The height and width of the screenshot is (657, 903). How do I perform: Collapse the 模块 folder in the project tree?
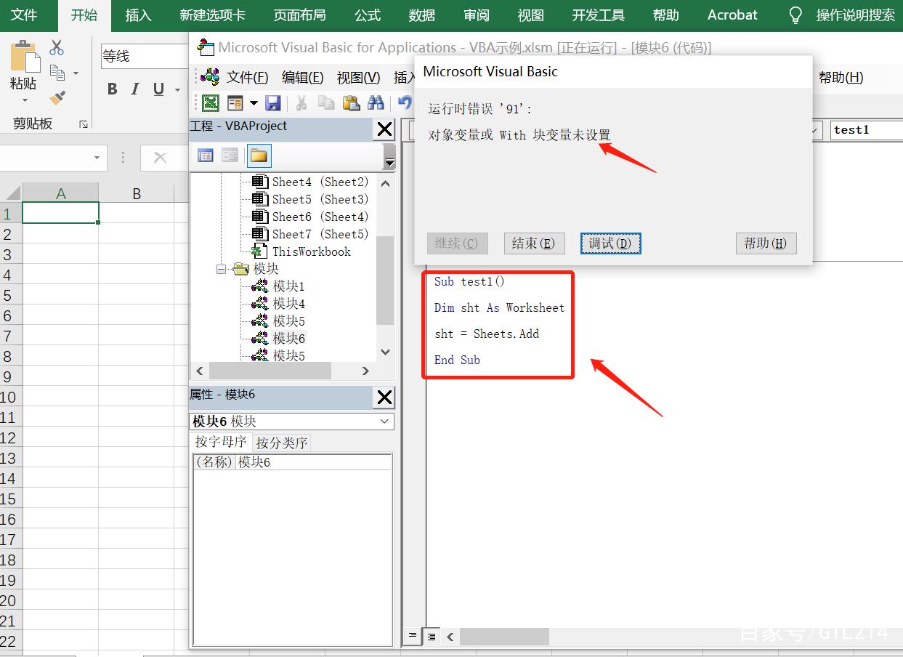[x=222, y=269]
